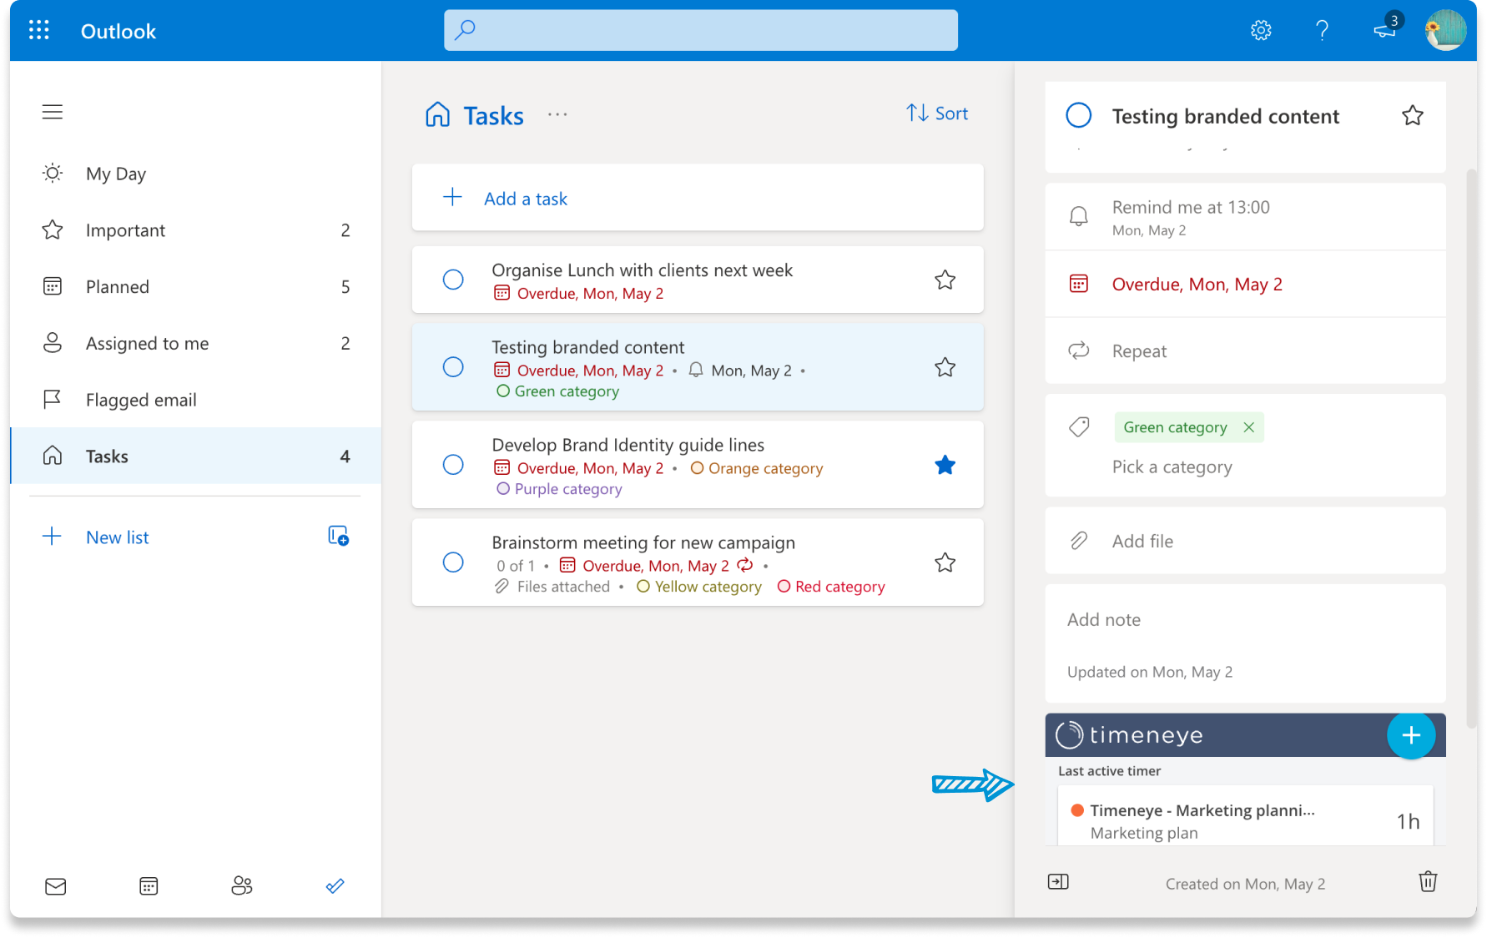Open the Remind me at 13:00 setting
The image size is (1487, 938).
click(1245, 217)
